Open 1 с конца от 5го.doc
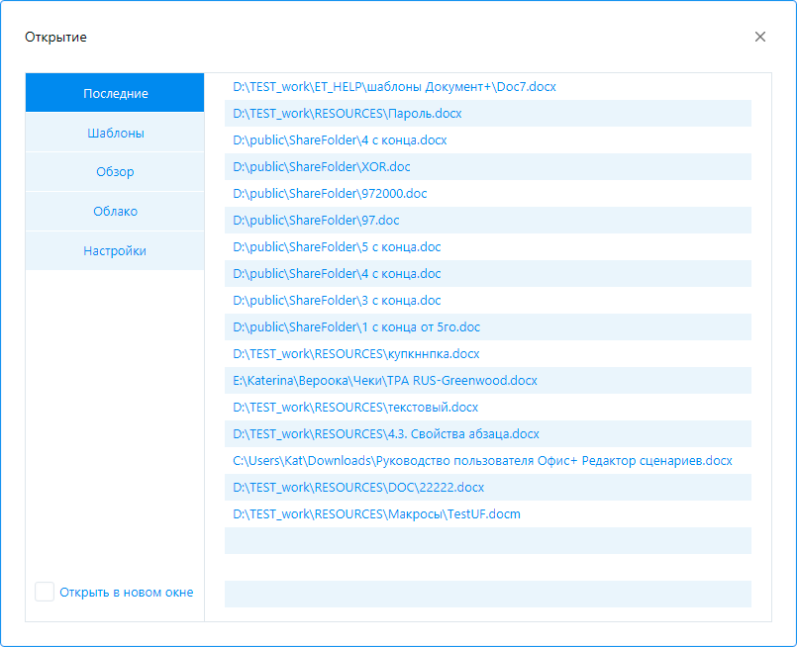The height and width of the screenshot is (647, 797). click(x=356, y=327)
